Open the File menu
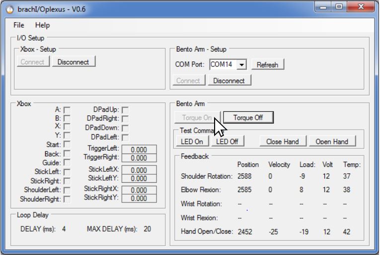The height and width of the screenshot is (255, 380). click(19, 25)
